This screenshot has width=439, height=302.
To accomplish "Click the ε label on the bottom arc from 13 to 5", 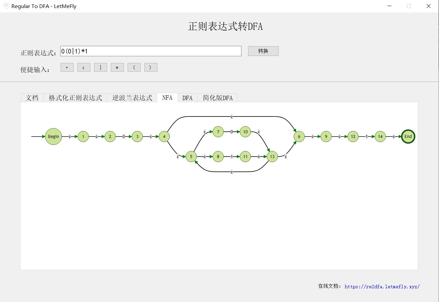I will tap(232, 172).
